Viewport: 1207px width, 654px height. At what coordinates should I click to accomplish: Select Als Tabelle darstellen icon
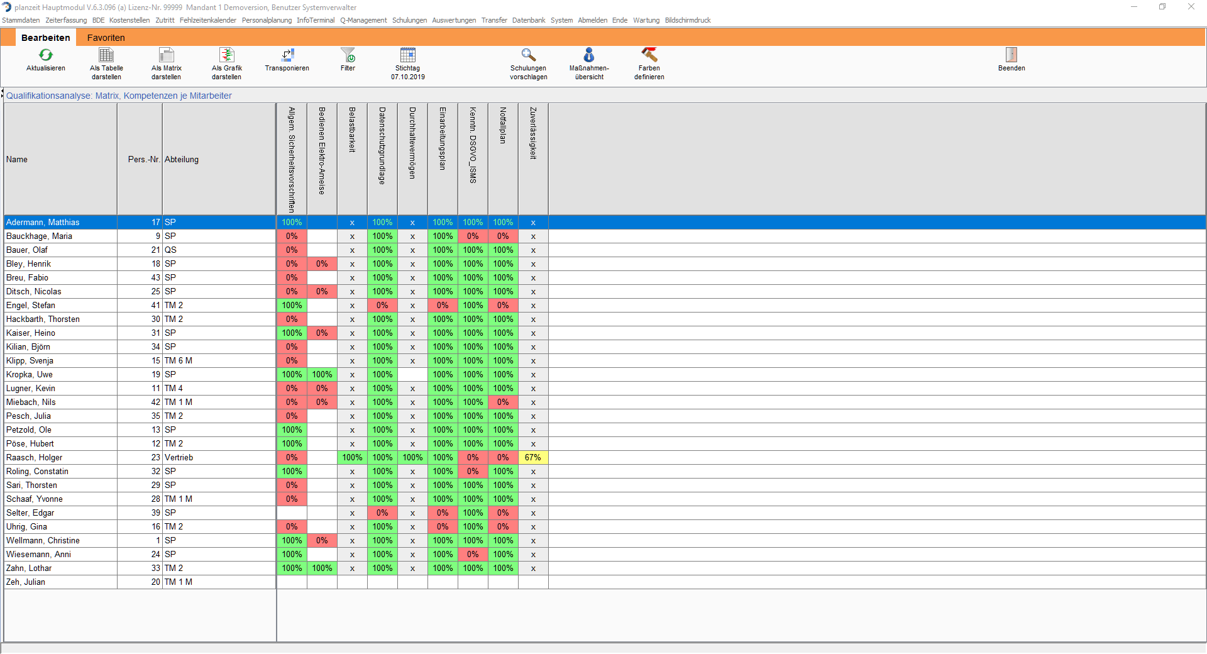(x=106, y=55)
